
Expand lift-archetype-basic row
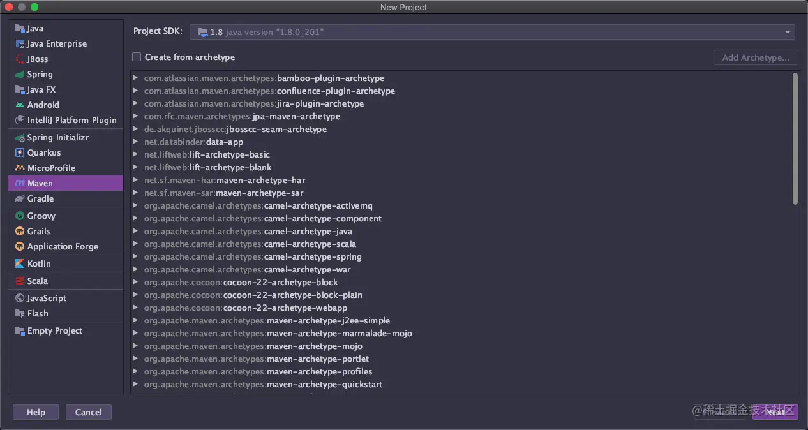(135, 154)
